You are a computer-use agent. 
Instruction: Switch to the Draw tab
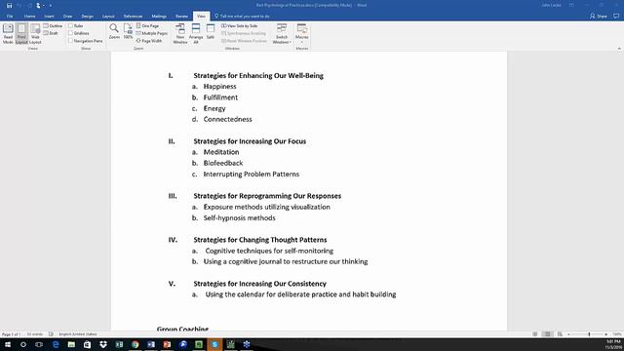pyautogui.click(x=67, y=17)
